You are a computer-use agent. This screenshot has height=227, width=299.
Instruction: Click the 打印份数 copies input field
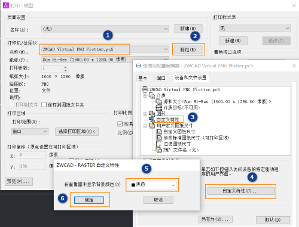click(51, 69)
